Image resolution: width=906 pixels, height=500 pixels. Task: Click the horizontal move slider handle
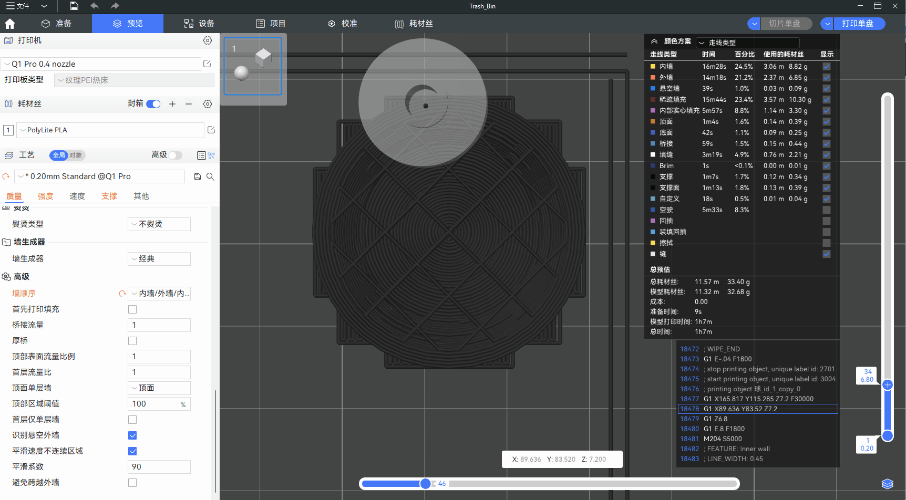pos(425,484)
